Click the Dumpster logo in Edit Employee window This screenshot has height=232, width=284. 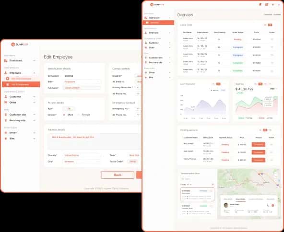[x=20, y=44]
